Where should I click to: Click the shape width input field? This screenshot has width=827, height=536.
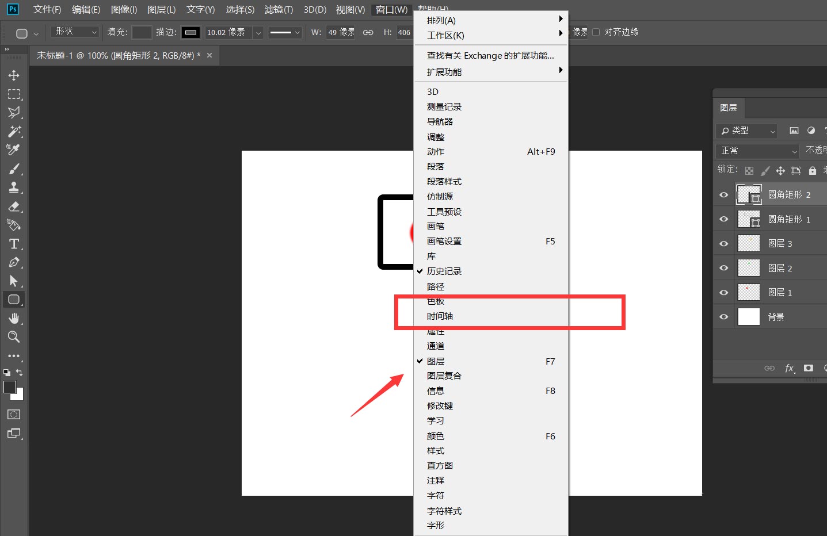[x=340, y=32]
